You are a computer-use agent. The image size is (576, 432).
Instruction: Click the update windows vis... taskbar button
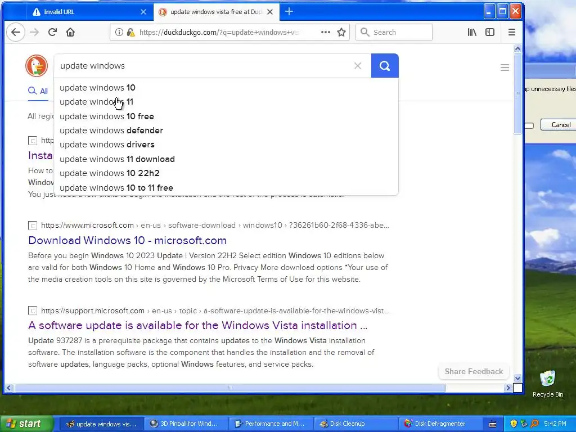tap(101, 424)
